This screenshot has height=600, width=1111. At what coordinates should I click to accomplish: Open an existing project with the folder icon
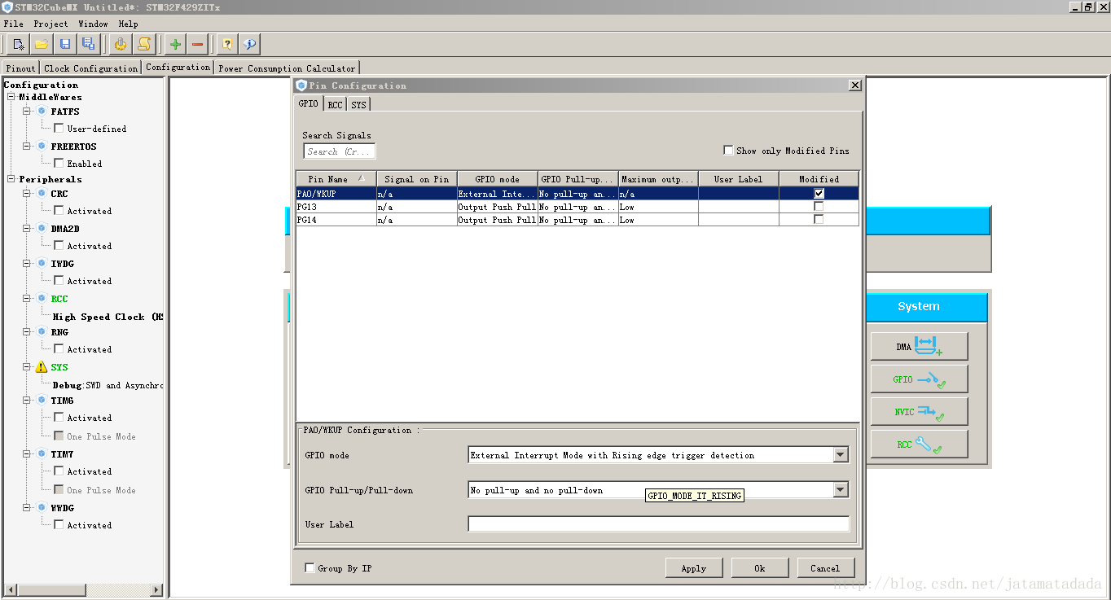click(x=42, y=44)
